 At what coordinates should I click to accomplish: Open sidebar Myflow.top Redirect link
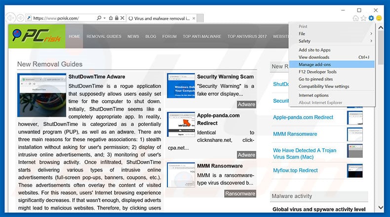point(295,171)
